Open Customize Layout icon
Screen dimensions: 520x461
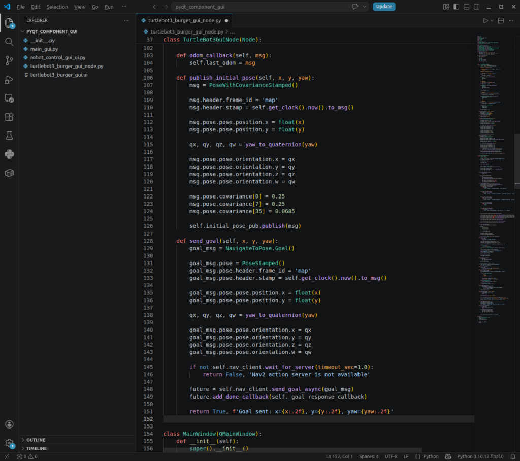[446, 7]
